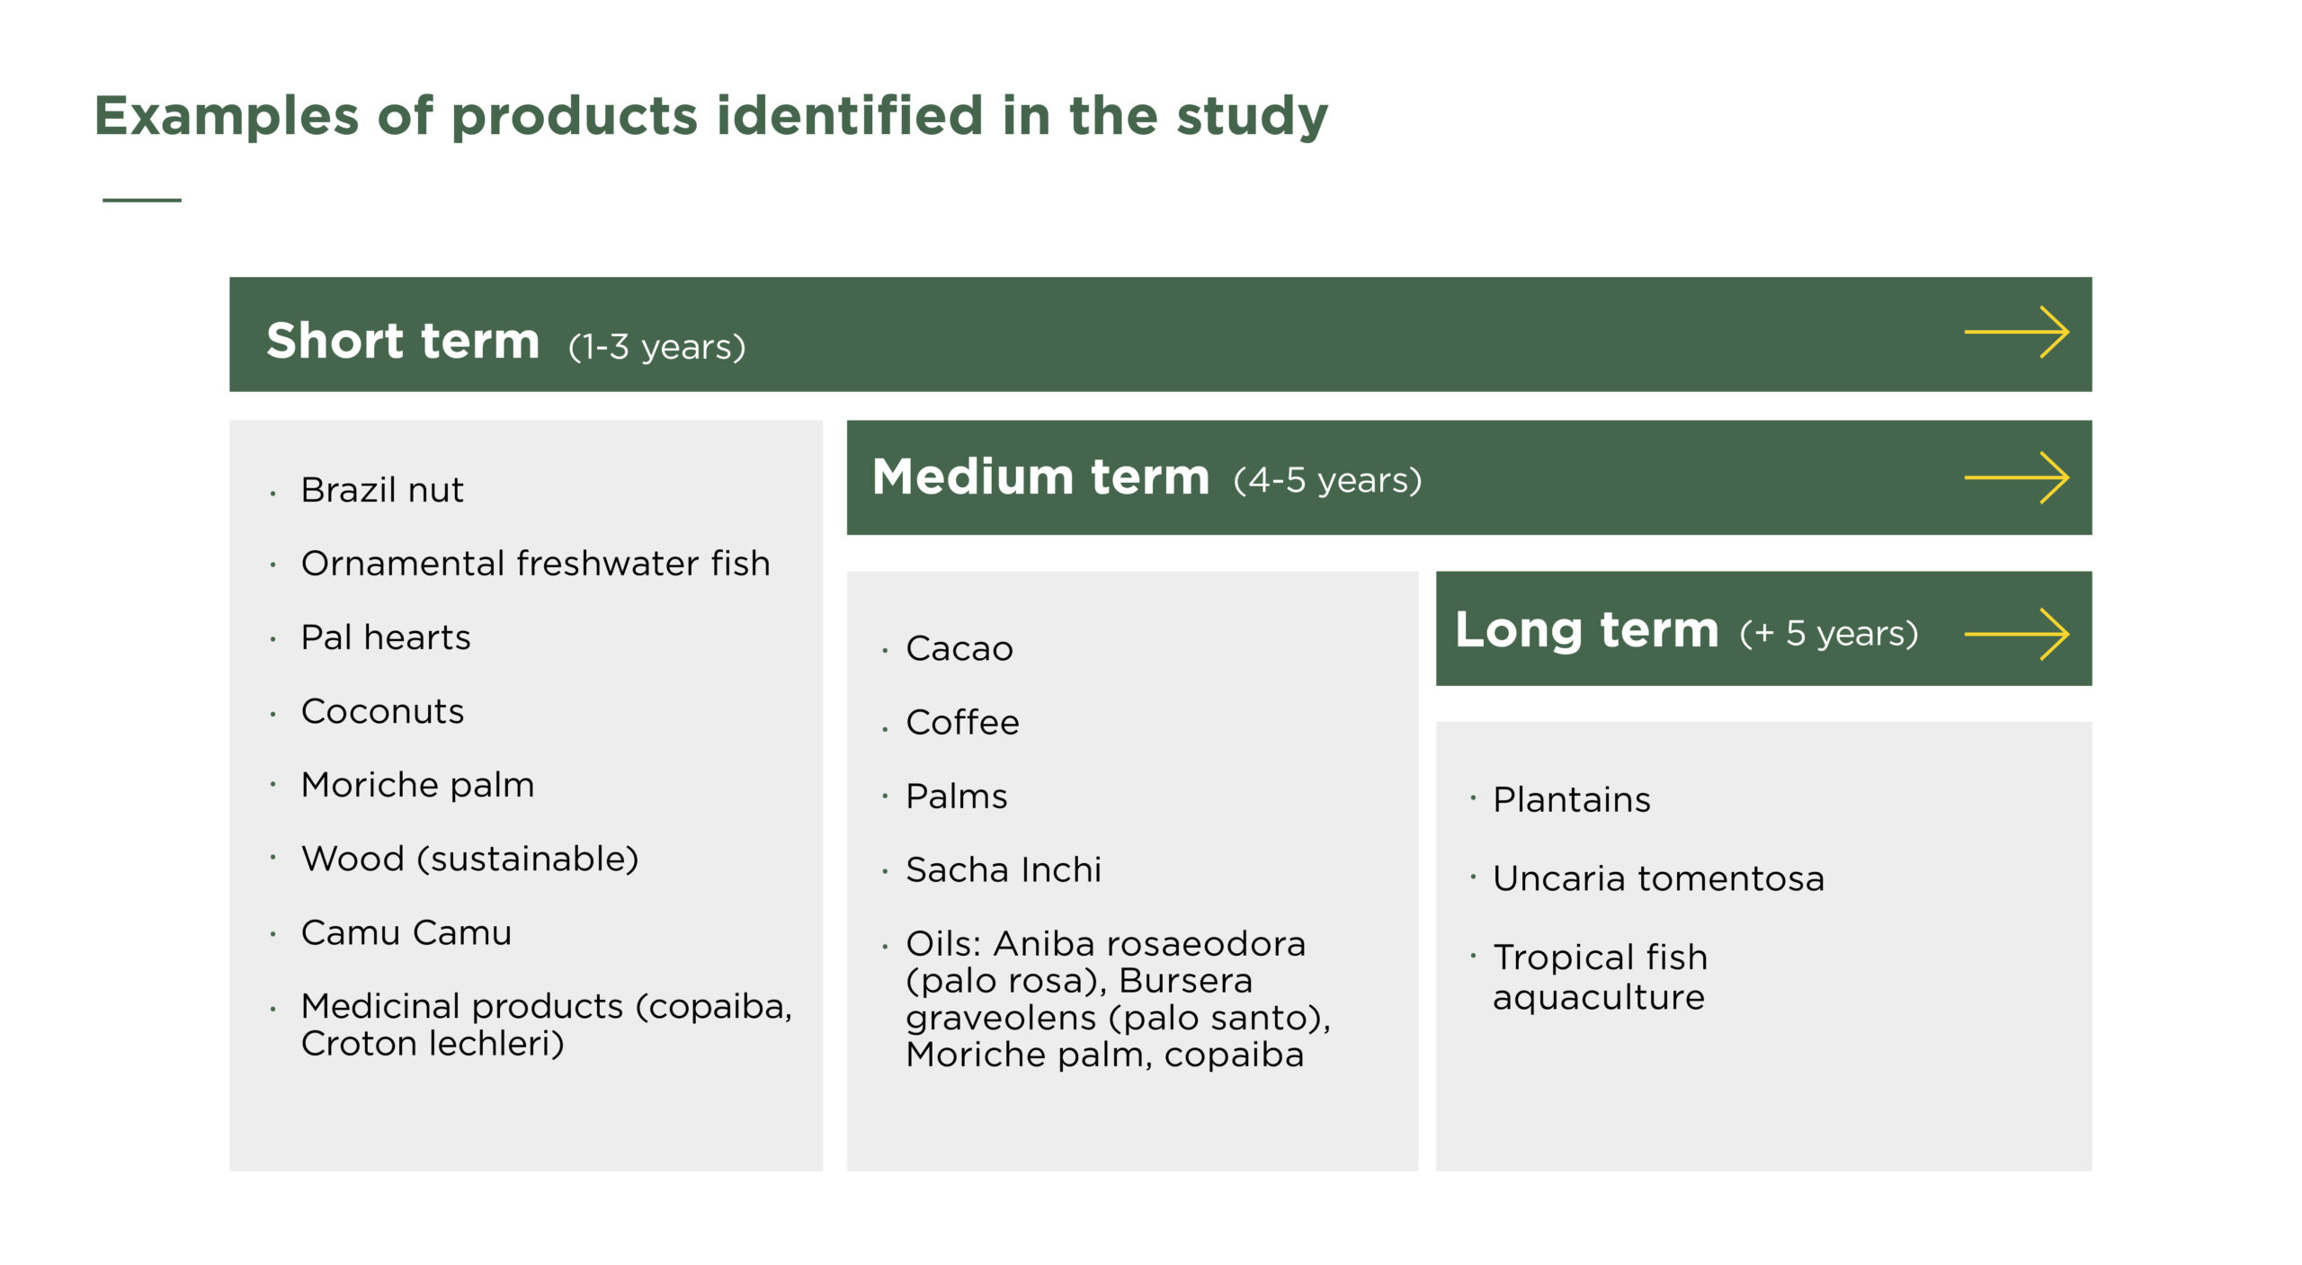Click the yellow arrow in Medium term banner

coord(2016,477)
